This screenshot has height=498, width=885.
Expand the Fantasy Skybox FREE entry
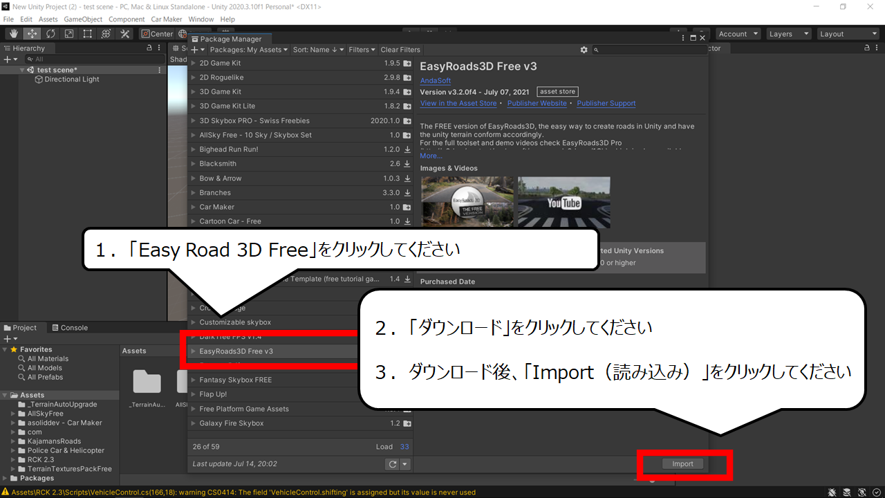194,380
